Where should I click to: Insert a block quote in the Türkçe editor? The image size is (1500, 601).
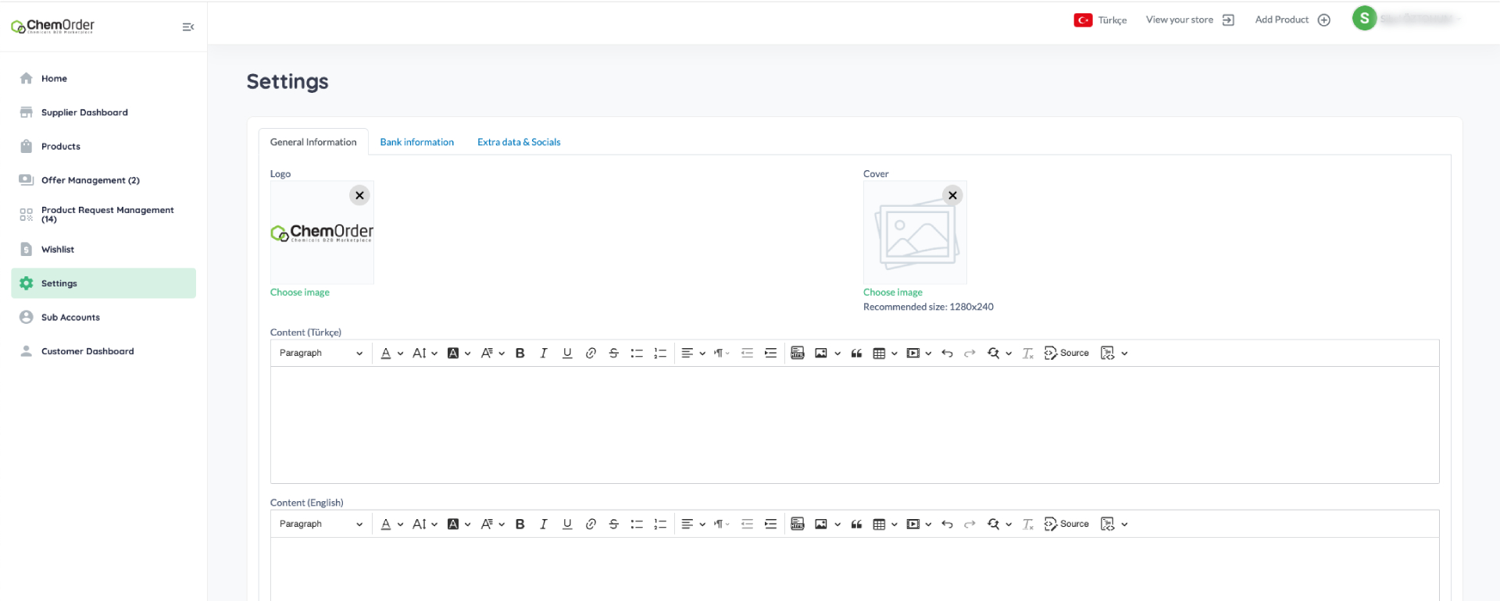856,354
